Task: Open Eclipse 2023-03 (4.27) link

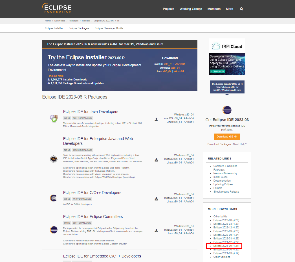Action: 226,224
